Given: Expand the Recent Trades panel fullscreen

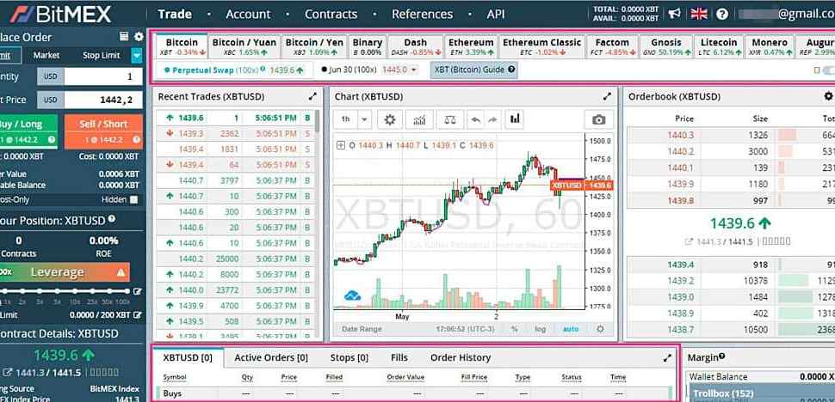Looking at the screenshot, I should click(312, 97).
